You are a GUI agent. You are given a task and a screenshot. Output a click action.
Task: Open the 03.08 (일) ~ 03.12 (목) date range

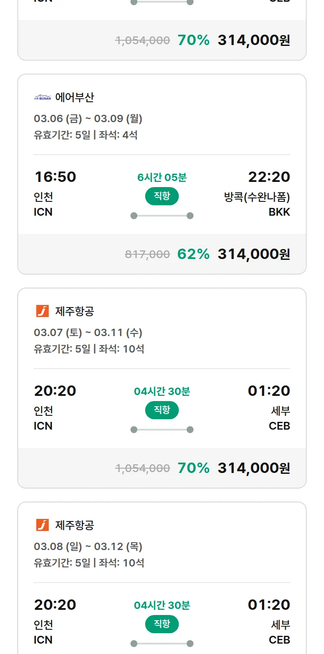88,547
